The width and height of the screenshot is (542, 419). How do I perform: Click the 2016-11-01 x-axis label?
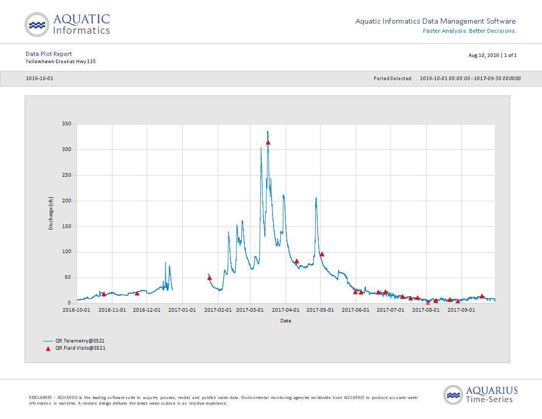[x=112, y=310]
